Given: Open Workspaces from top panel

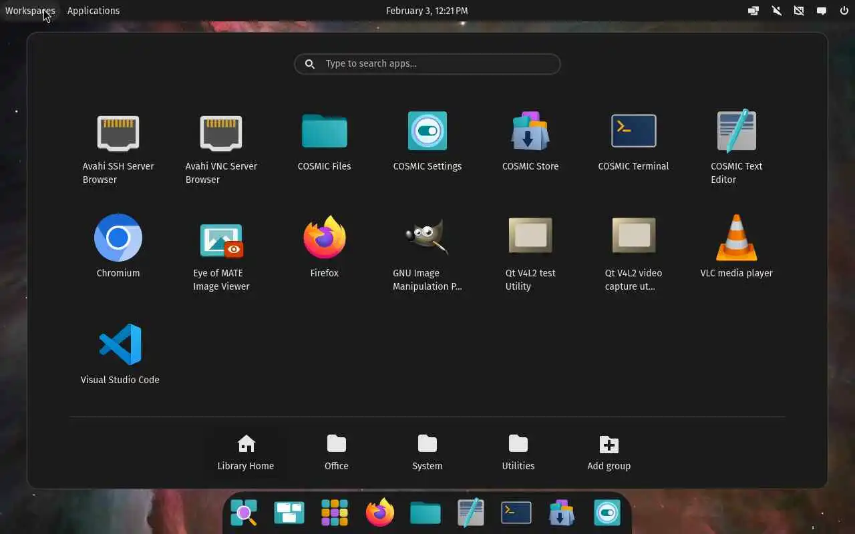Looking at the screenshot, I should click(30, 11).
